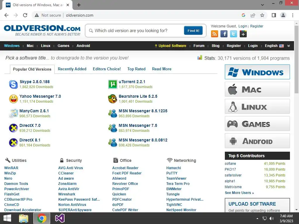
Task: Select the Popular Old Versions tab
Action: 32,69
